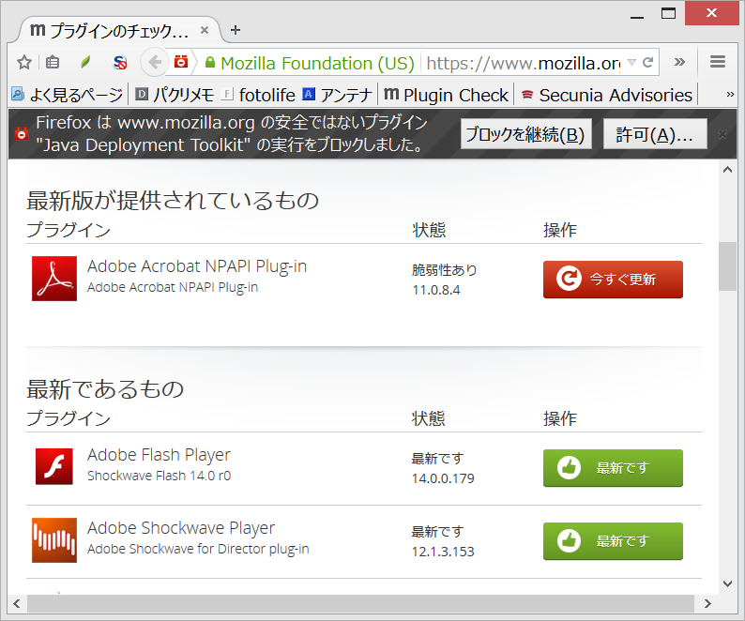
Task: Open the URL history dropdown arrow
Action: click(x=631, y=62)
